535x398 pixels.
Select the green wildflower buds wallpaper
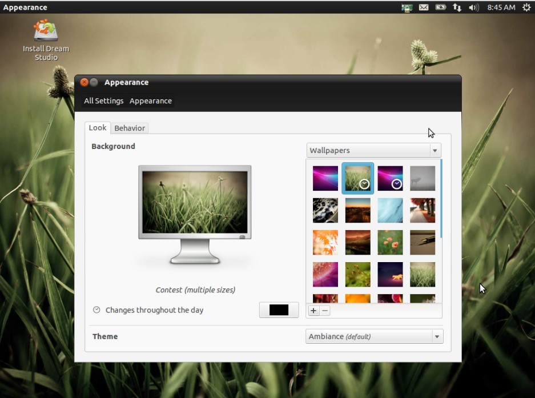[x=357, y=275]
